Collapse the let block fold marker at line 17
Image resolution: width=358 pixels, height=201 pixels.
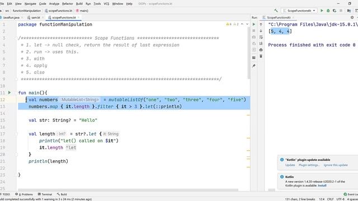pyautogui.click(x=16, y=134)
